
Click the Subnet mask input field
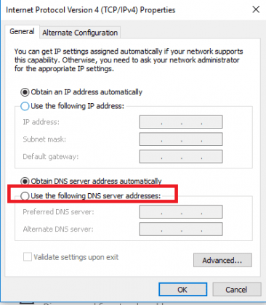point(181,139)
